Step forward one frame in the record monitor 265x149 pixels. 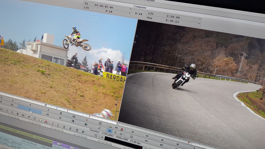click(x=178, y=144)
